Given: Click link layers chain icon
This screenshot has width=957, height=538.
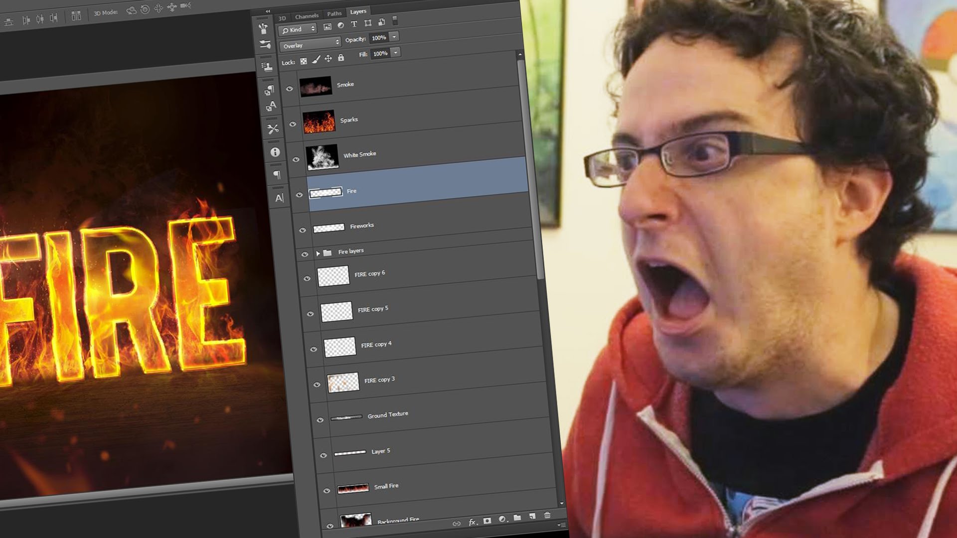Looking at the screenshot, I should 456,524.
